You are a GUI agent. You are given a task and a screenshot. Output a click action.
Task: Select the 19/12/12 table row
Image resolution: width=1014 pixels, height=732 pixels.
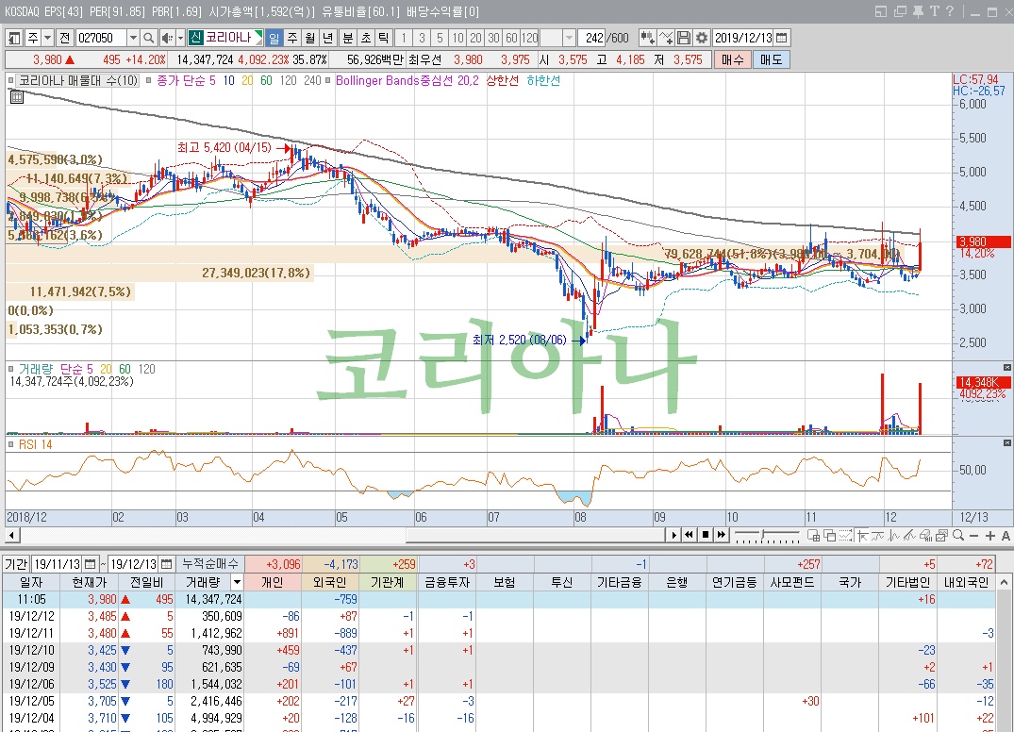click(498, 616)
